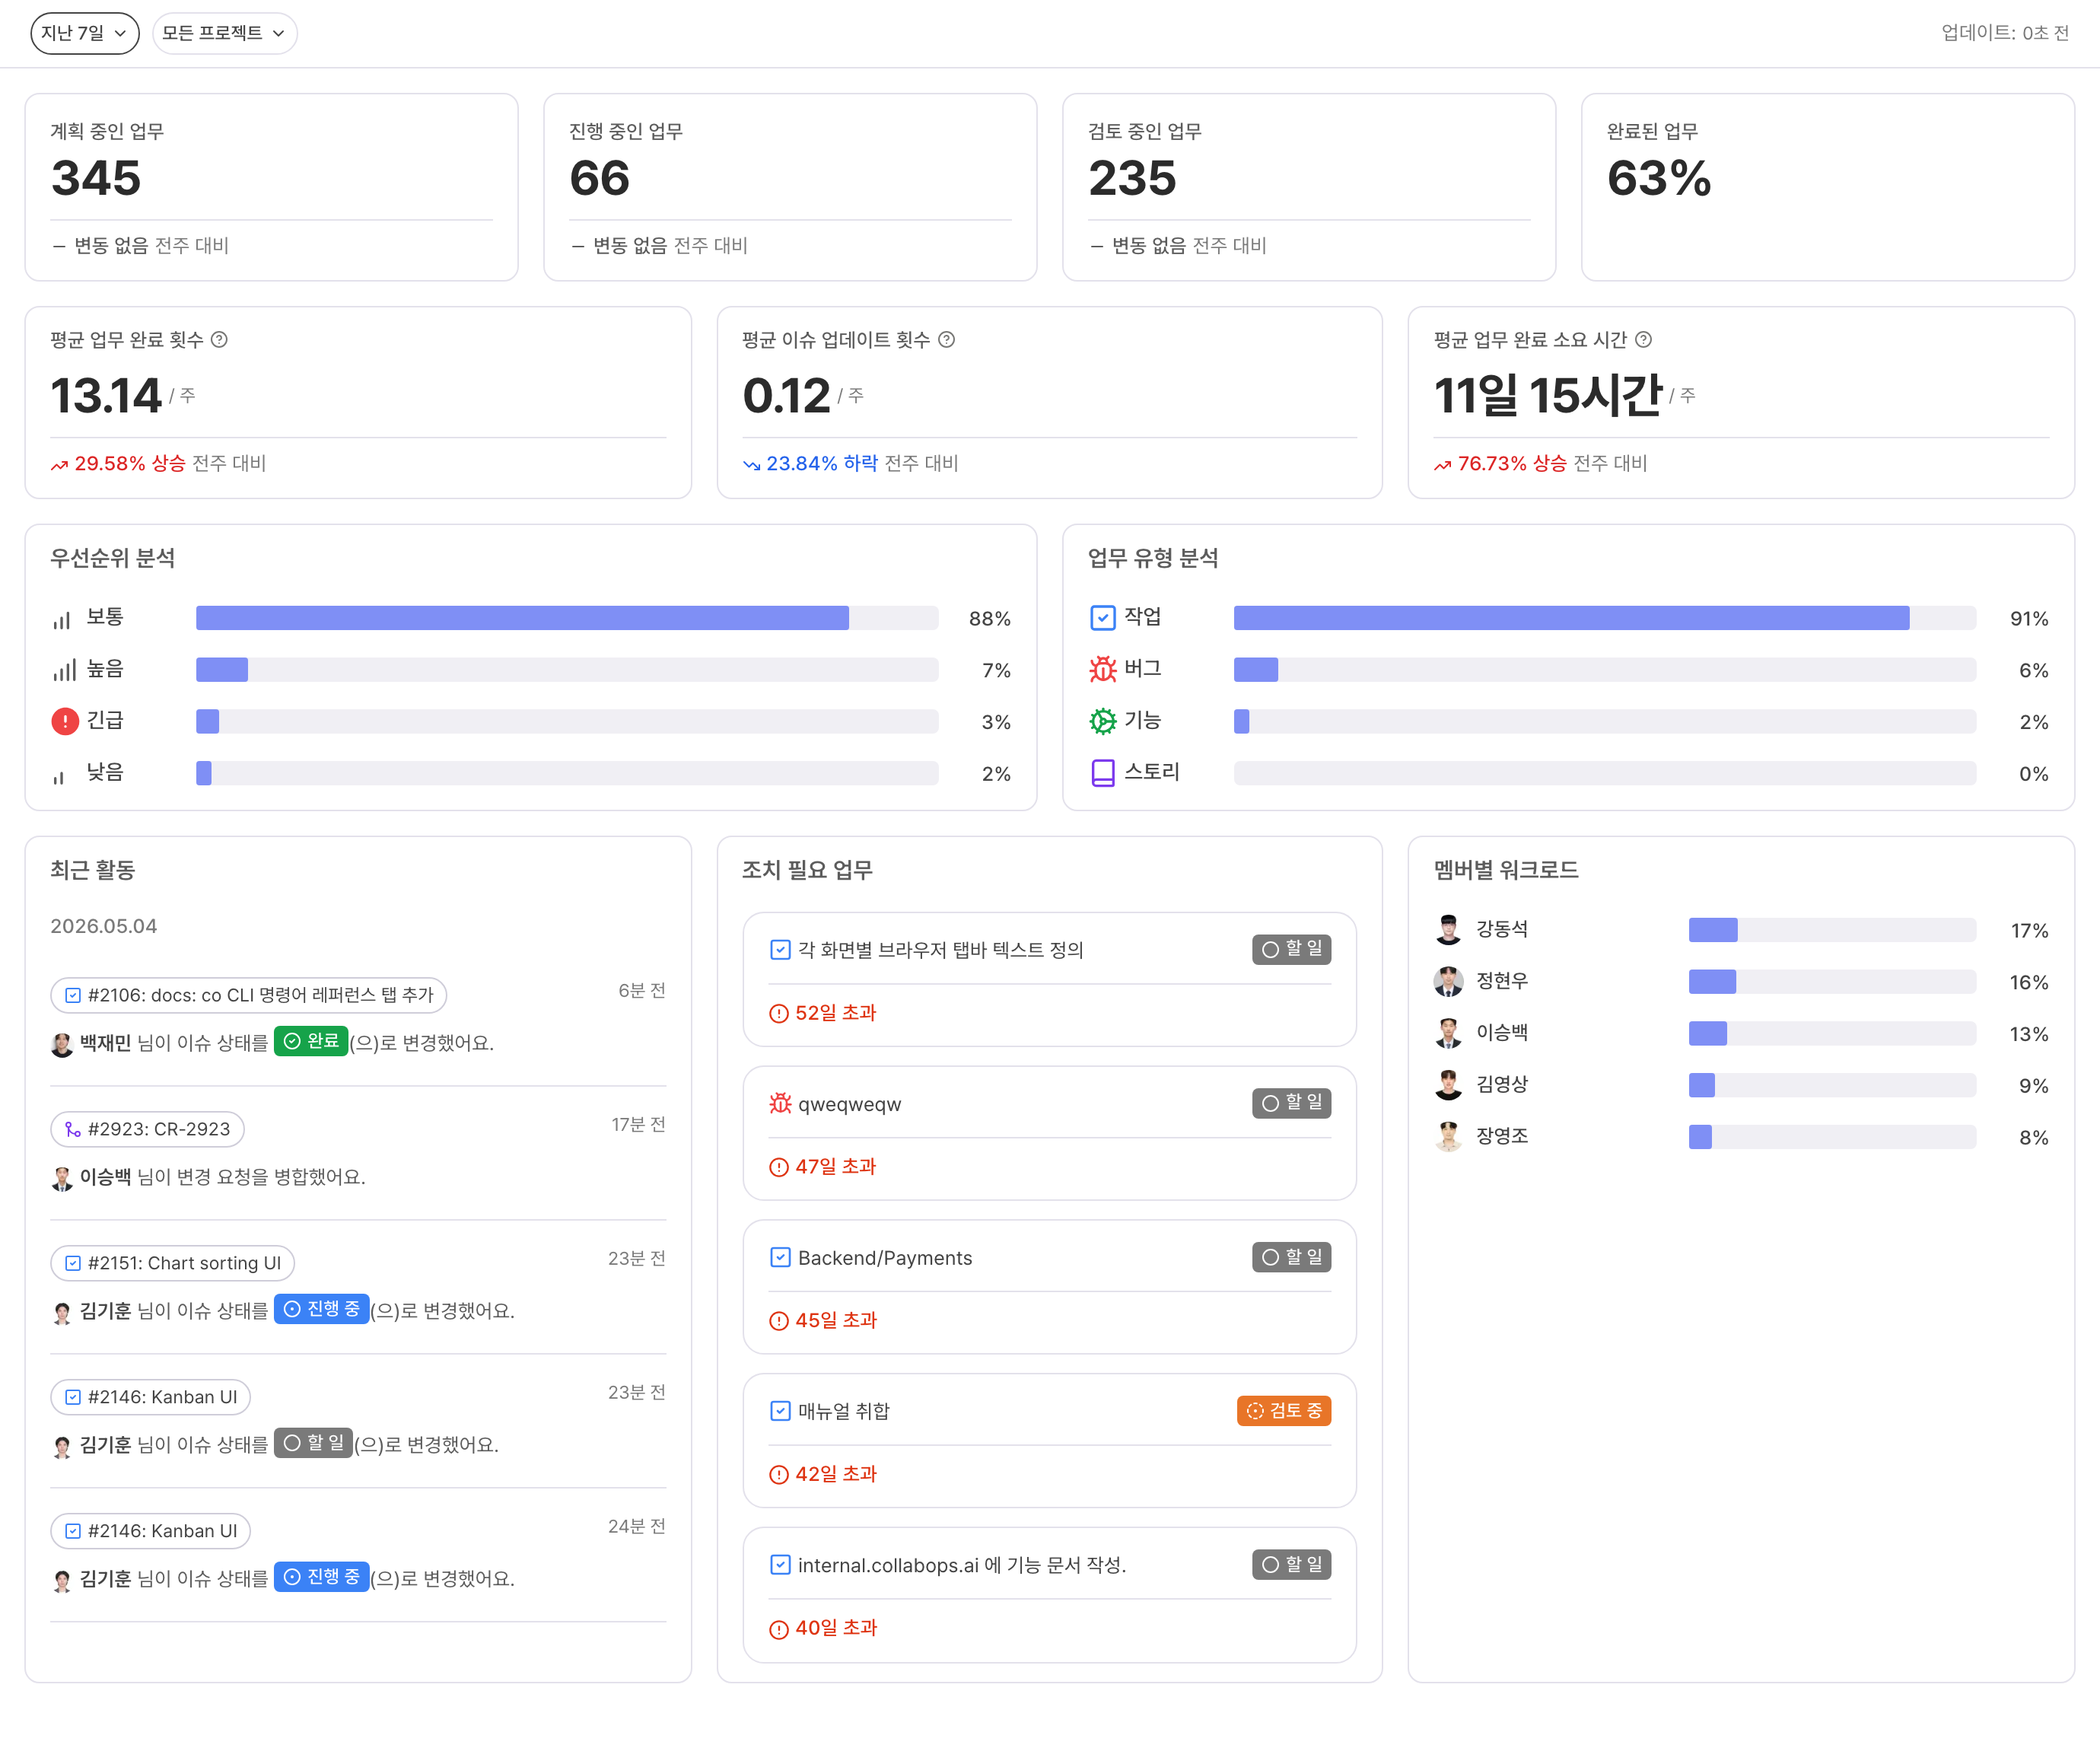
Task: Click 진행 중 badge in 24분 전 activity
Action: point(321,1577)
